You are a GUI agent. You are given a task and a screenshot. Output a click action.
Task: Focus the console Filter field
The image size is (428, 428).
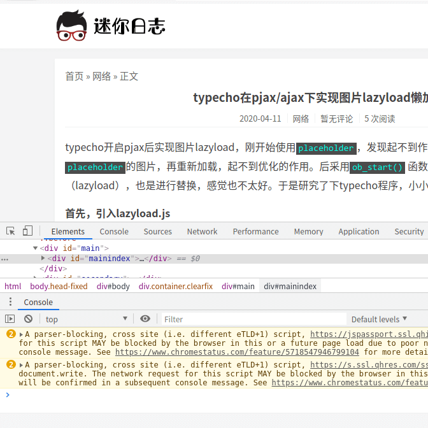254,319
